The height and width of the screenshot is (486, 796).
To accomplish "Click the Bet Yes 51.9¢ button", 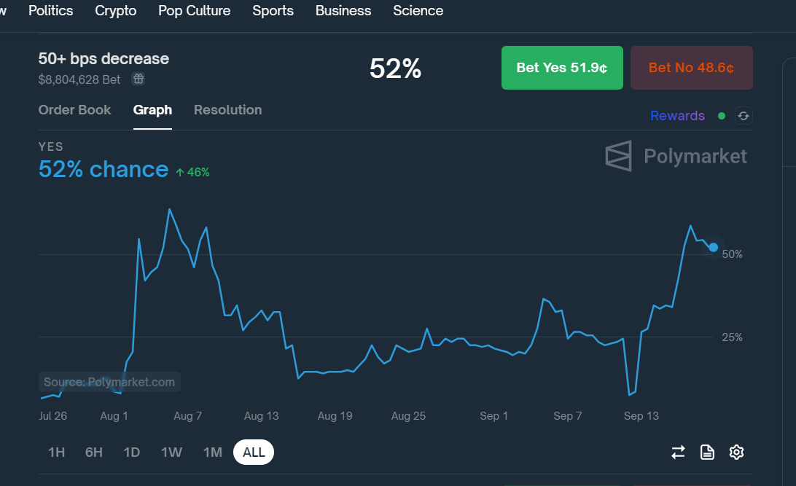I will click(562, 68).
